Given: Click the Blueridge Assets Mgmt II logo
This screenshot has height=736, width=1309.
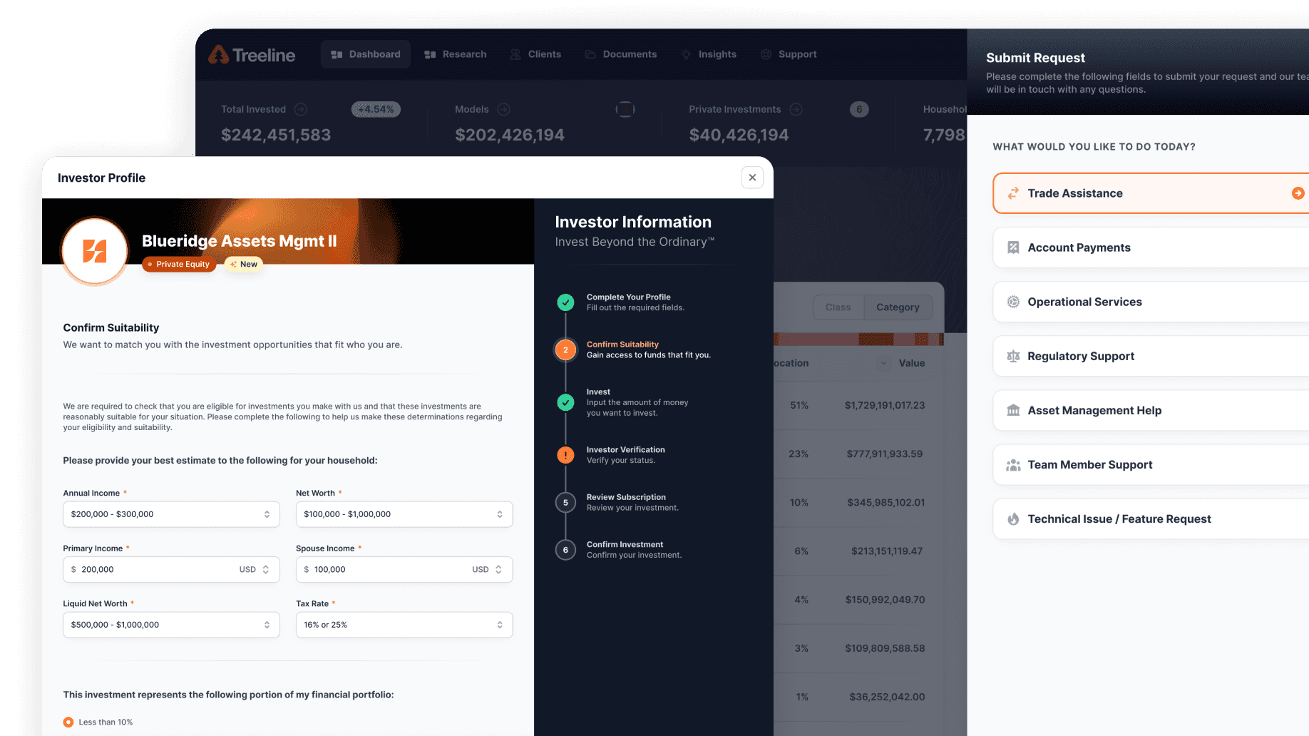Looking at the screenshot, I should (95, 251).
